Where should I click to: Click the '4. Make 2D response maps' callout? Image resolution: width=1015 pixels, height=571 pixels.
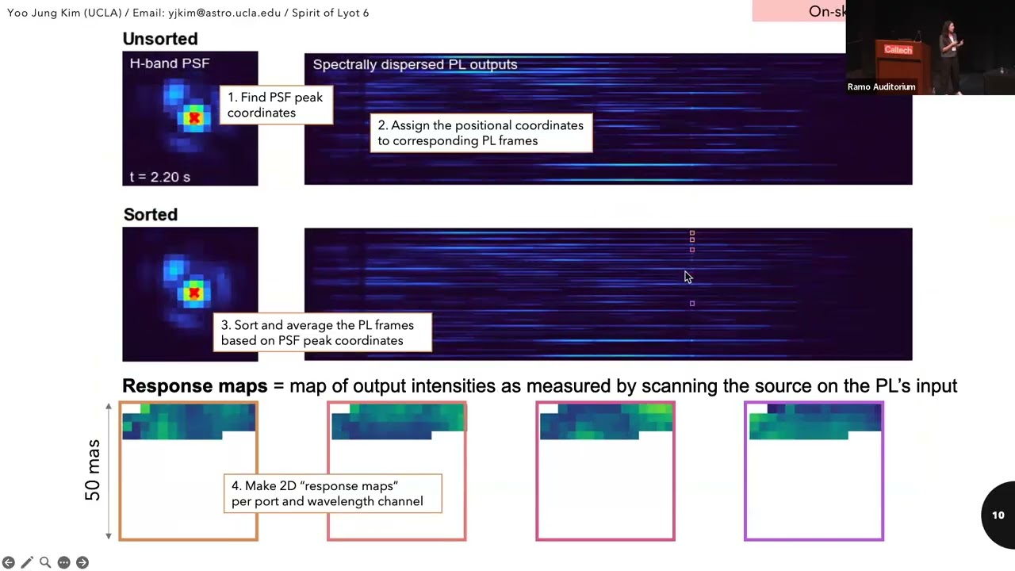click(333, 493)
